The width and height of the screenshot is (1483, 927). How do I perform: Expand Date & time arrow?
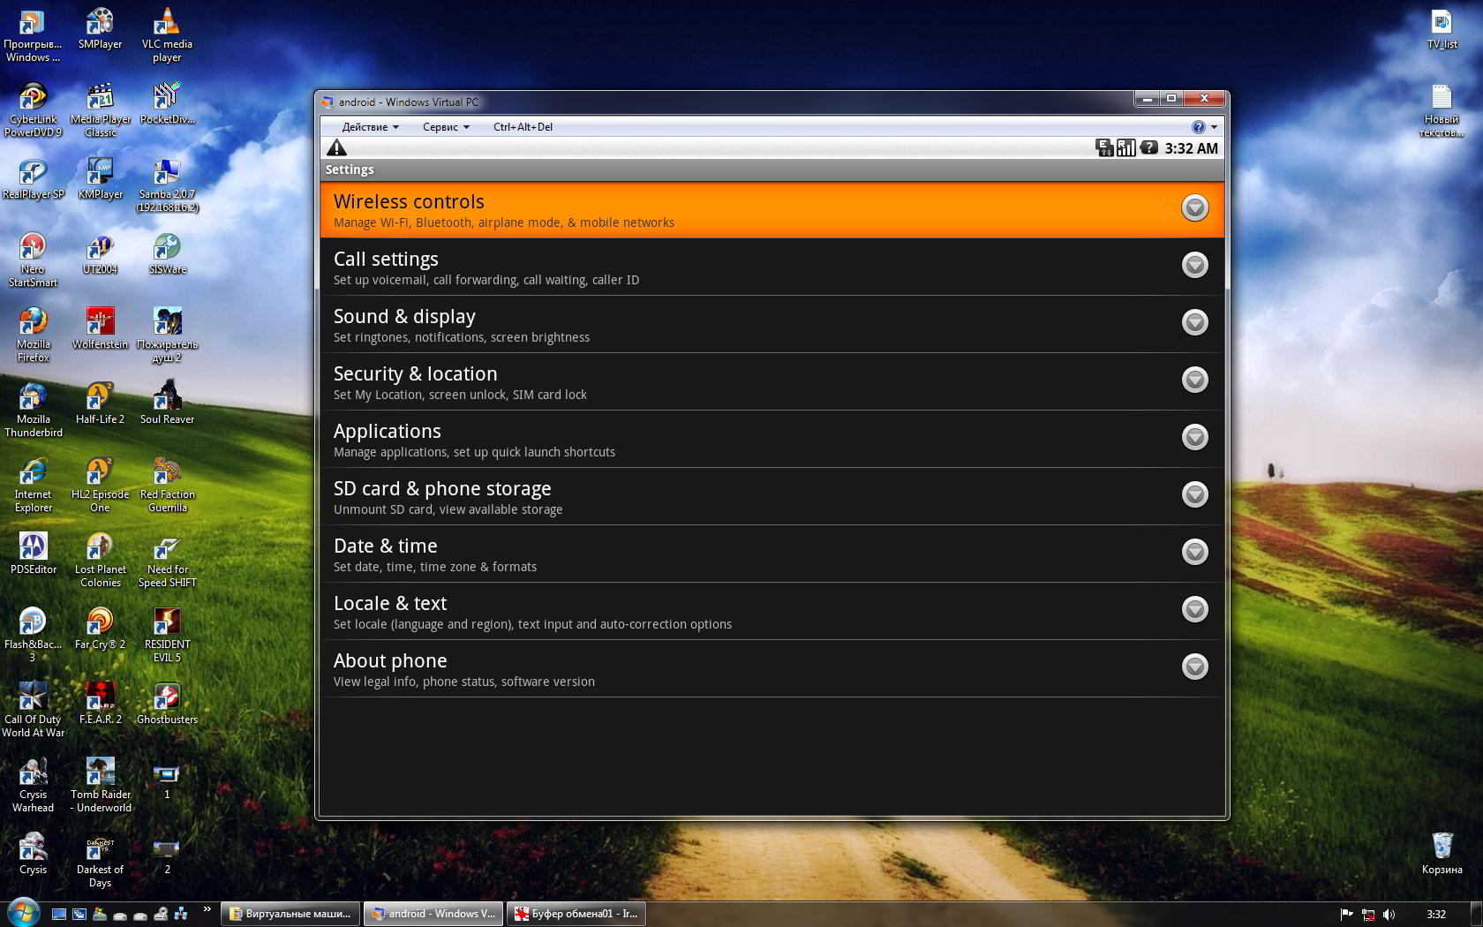[1194, 552]
